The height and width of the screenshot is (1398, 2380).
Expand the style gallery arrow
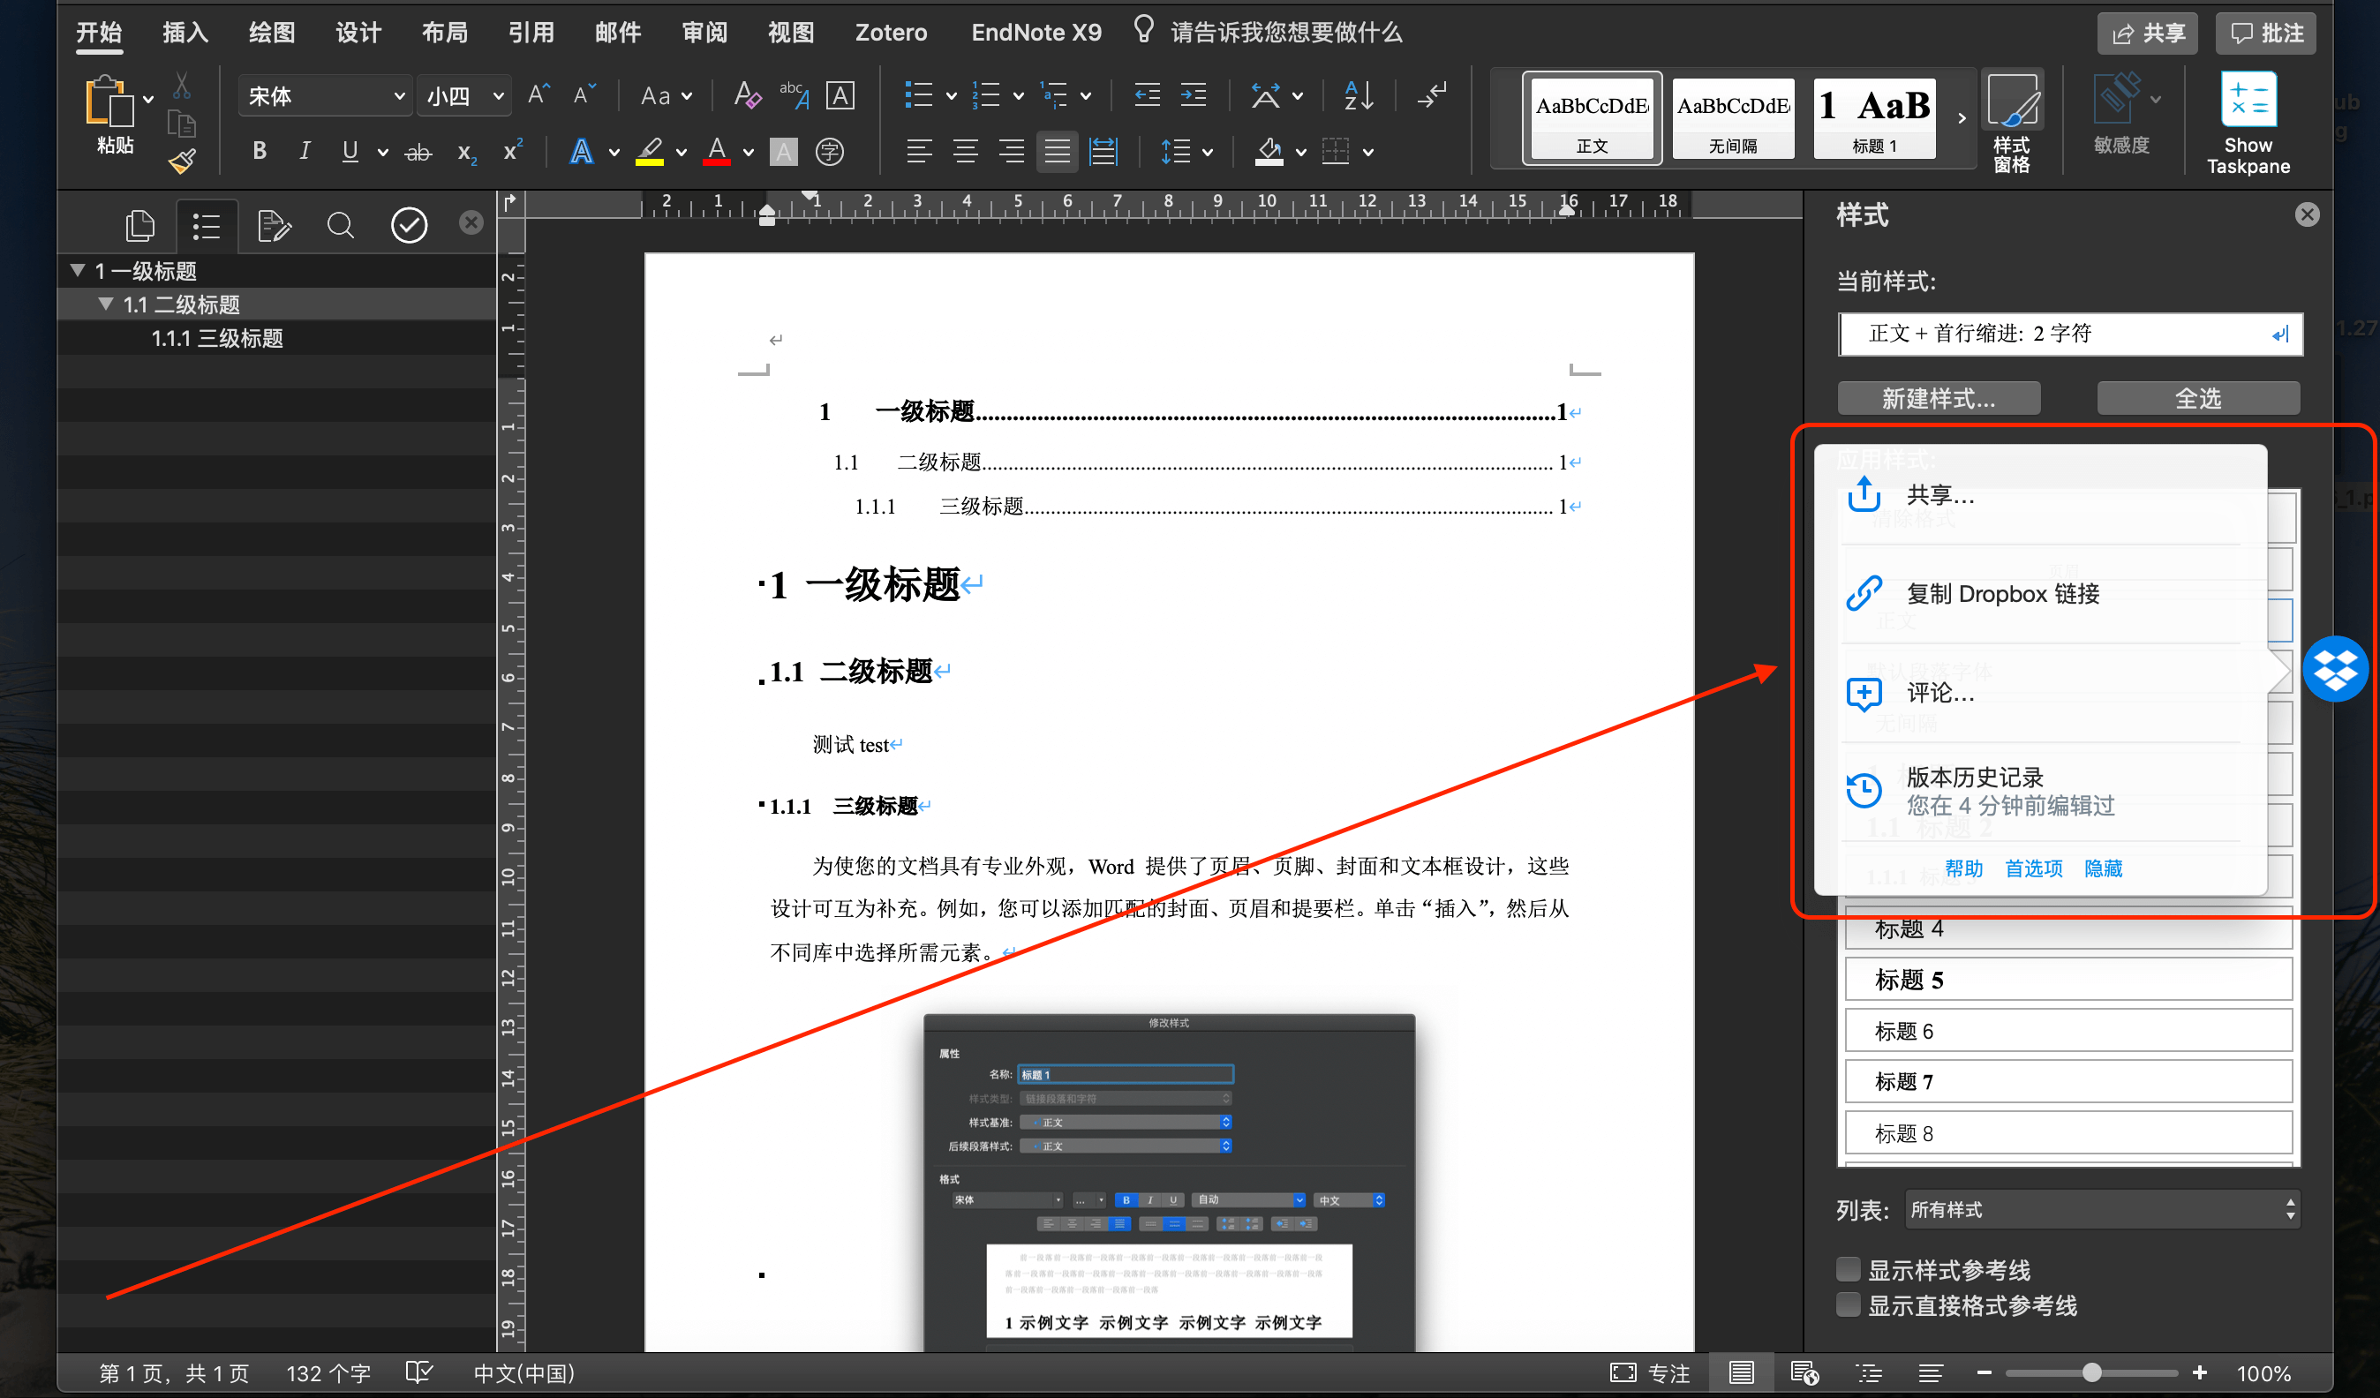(1962, 119)
